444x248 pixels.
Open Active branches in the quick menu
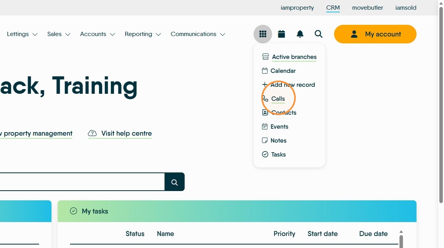pos(289,57)
